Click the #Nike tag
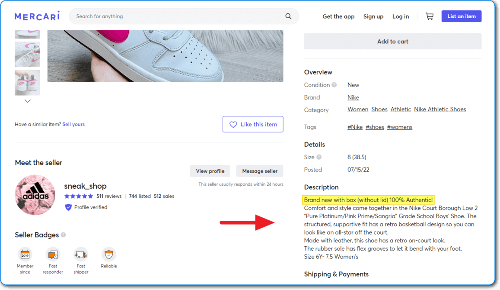500x290 pixels. click(355, 127)
